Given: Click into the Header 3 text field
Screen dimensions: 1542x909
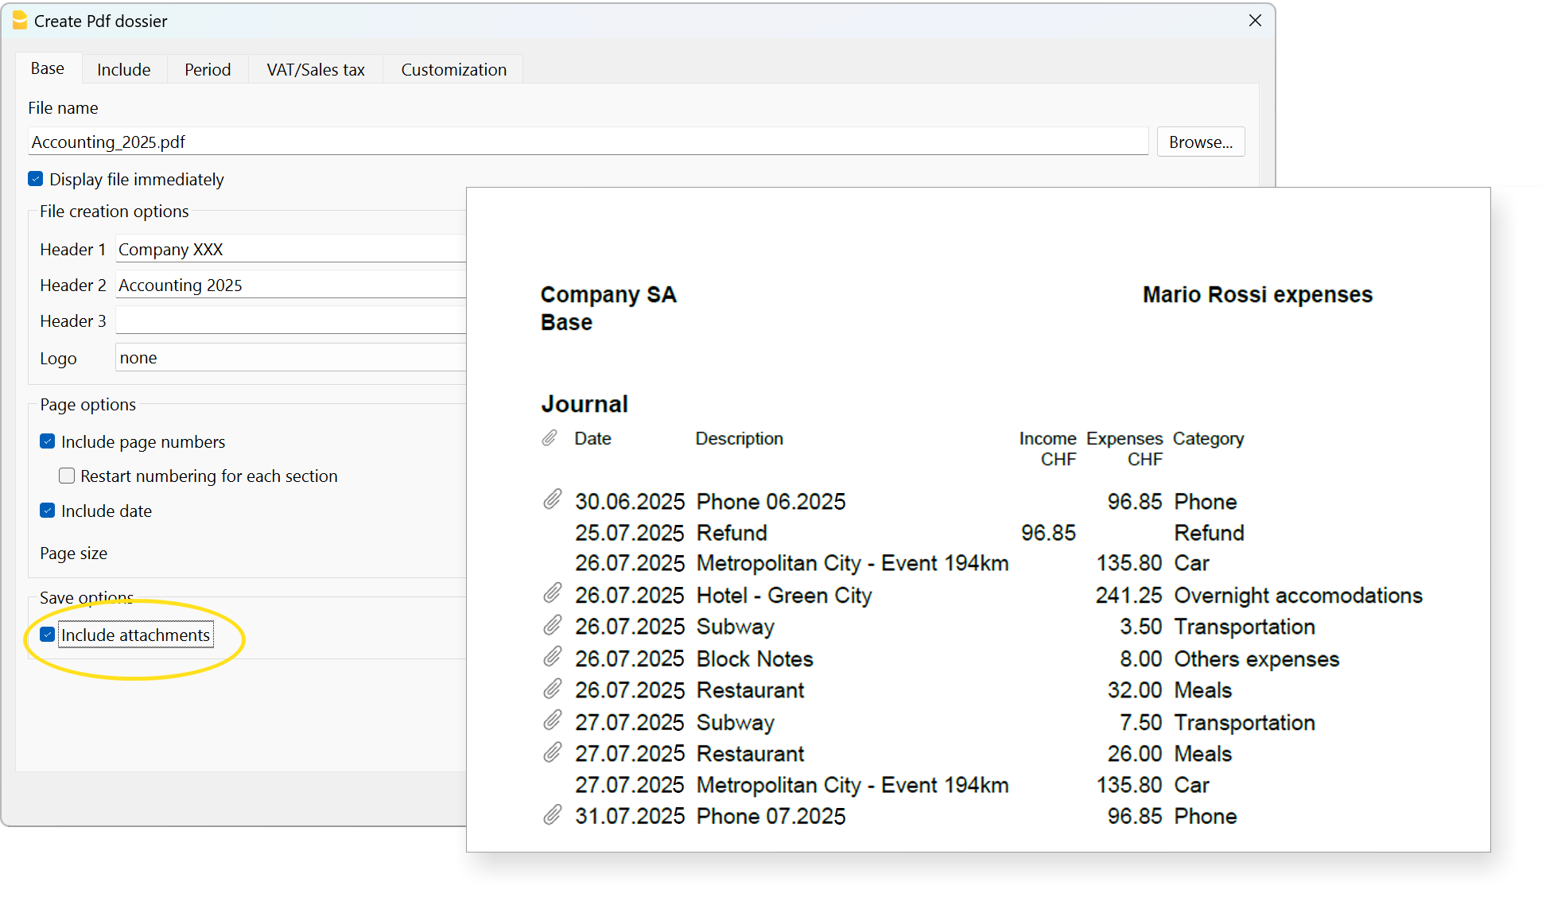Looking at the screenshot, I should (x=290, y=321).
